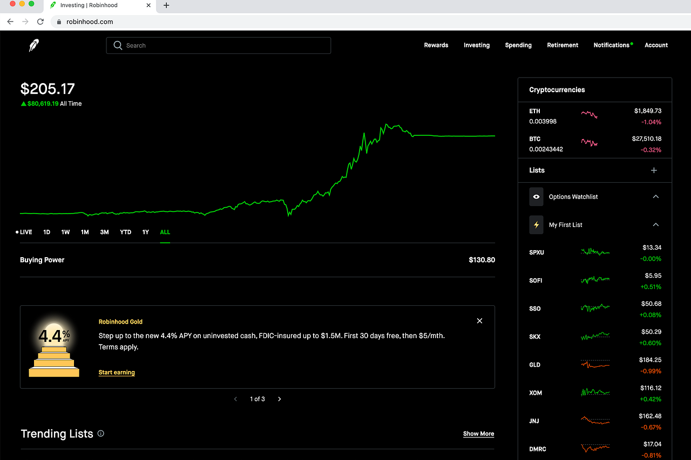Click the Robinhood Gold promo title

[120, 322]
